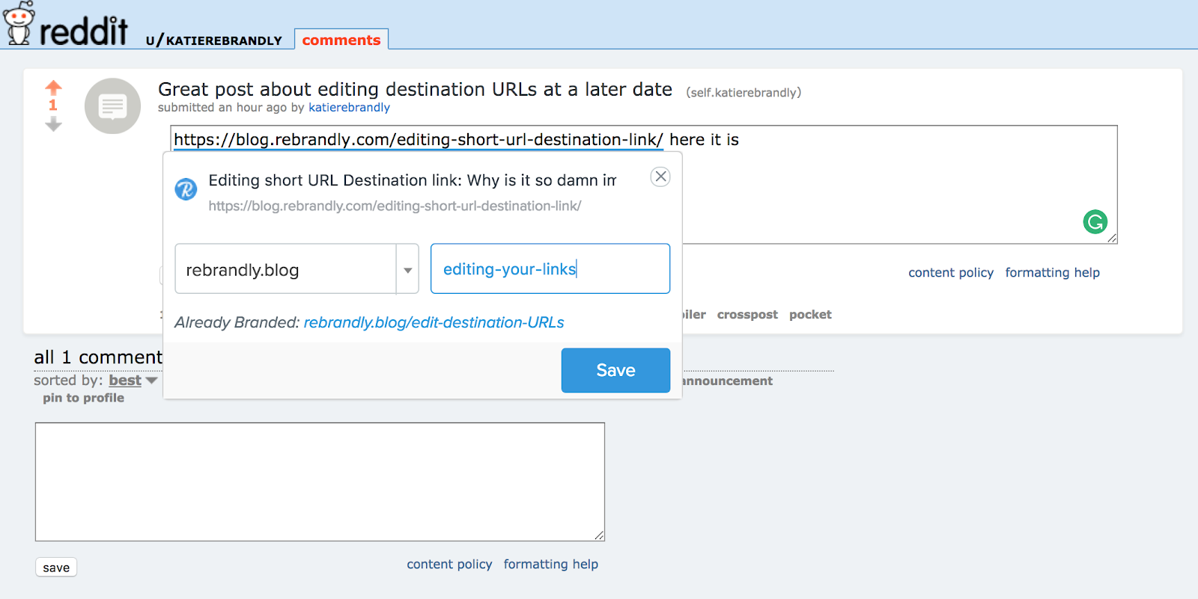
Task: Open formatting help below the comment box
Action: click(x=551, y=565)
